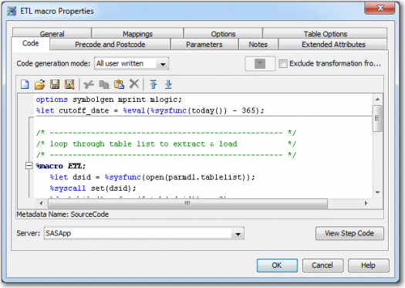This screenshot has height=288, width=405.
Task: Click the horizontal scrollbar thumb in code editor
Action: [x=187, y=203]
